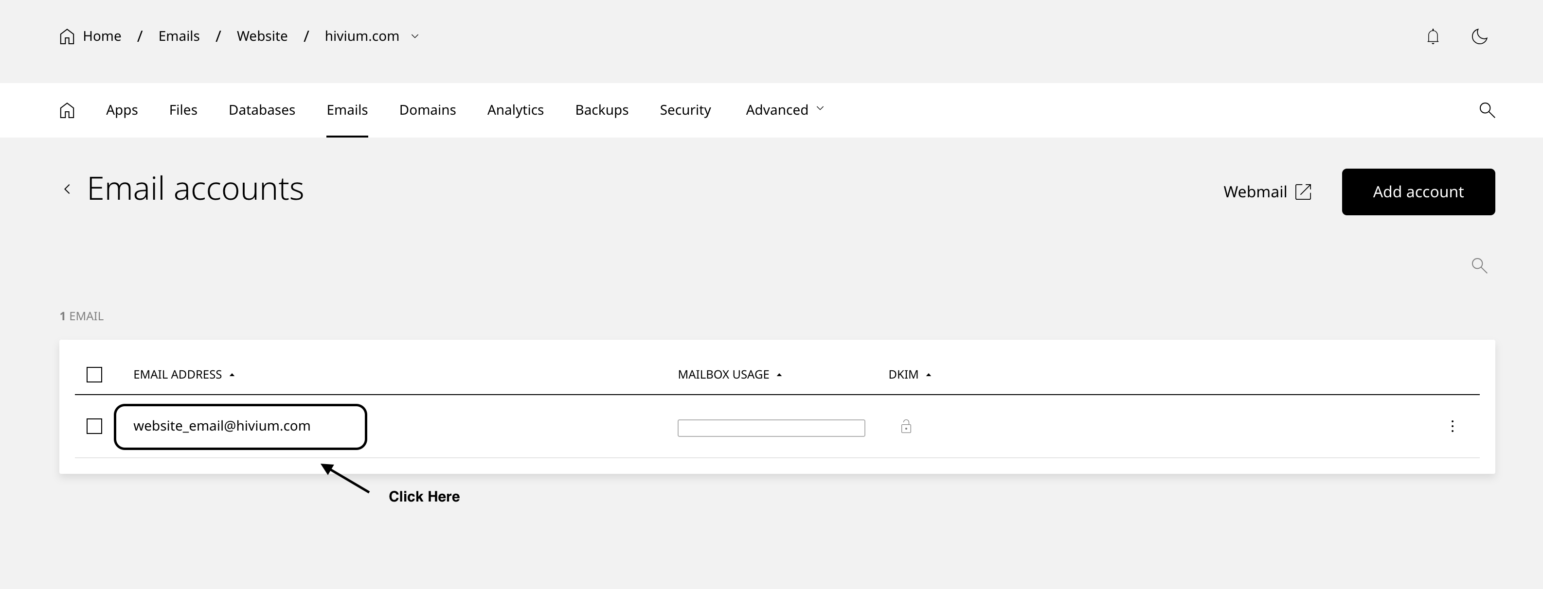Viewport: 1543px width, 589px height.
Task: Tick the select-all checkbox in header
Action: click(94, 375)
